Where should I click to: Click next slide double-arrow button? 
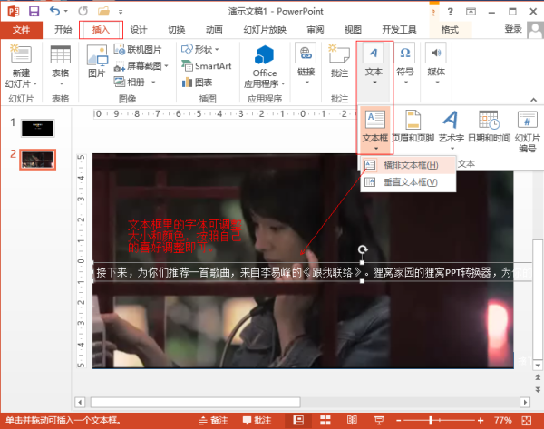coord(538,389)
